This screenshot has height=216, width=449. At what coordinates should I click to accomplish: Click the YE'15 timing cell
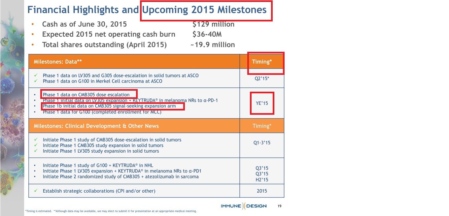pos(262,103)
